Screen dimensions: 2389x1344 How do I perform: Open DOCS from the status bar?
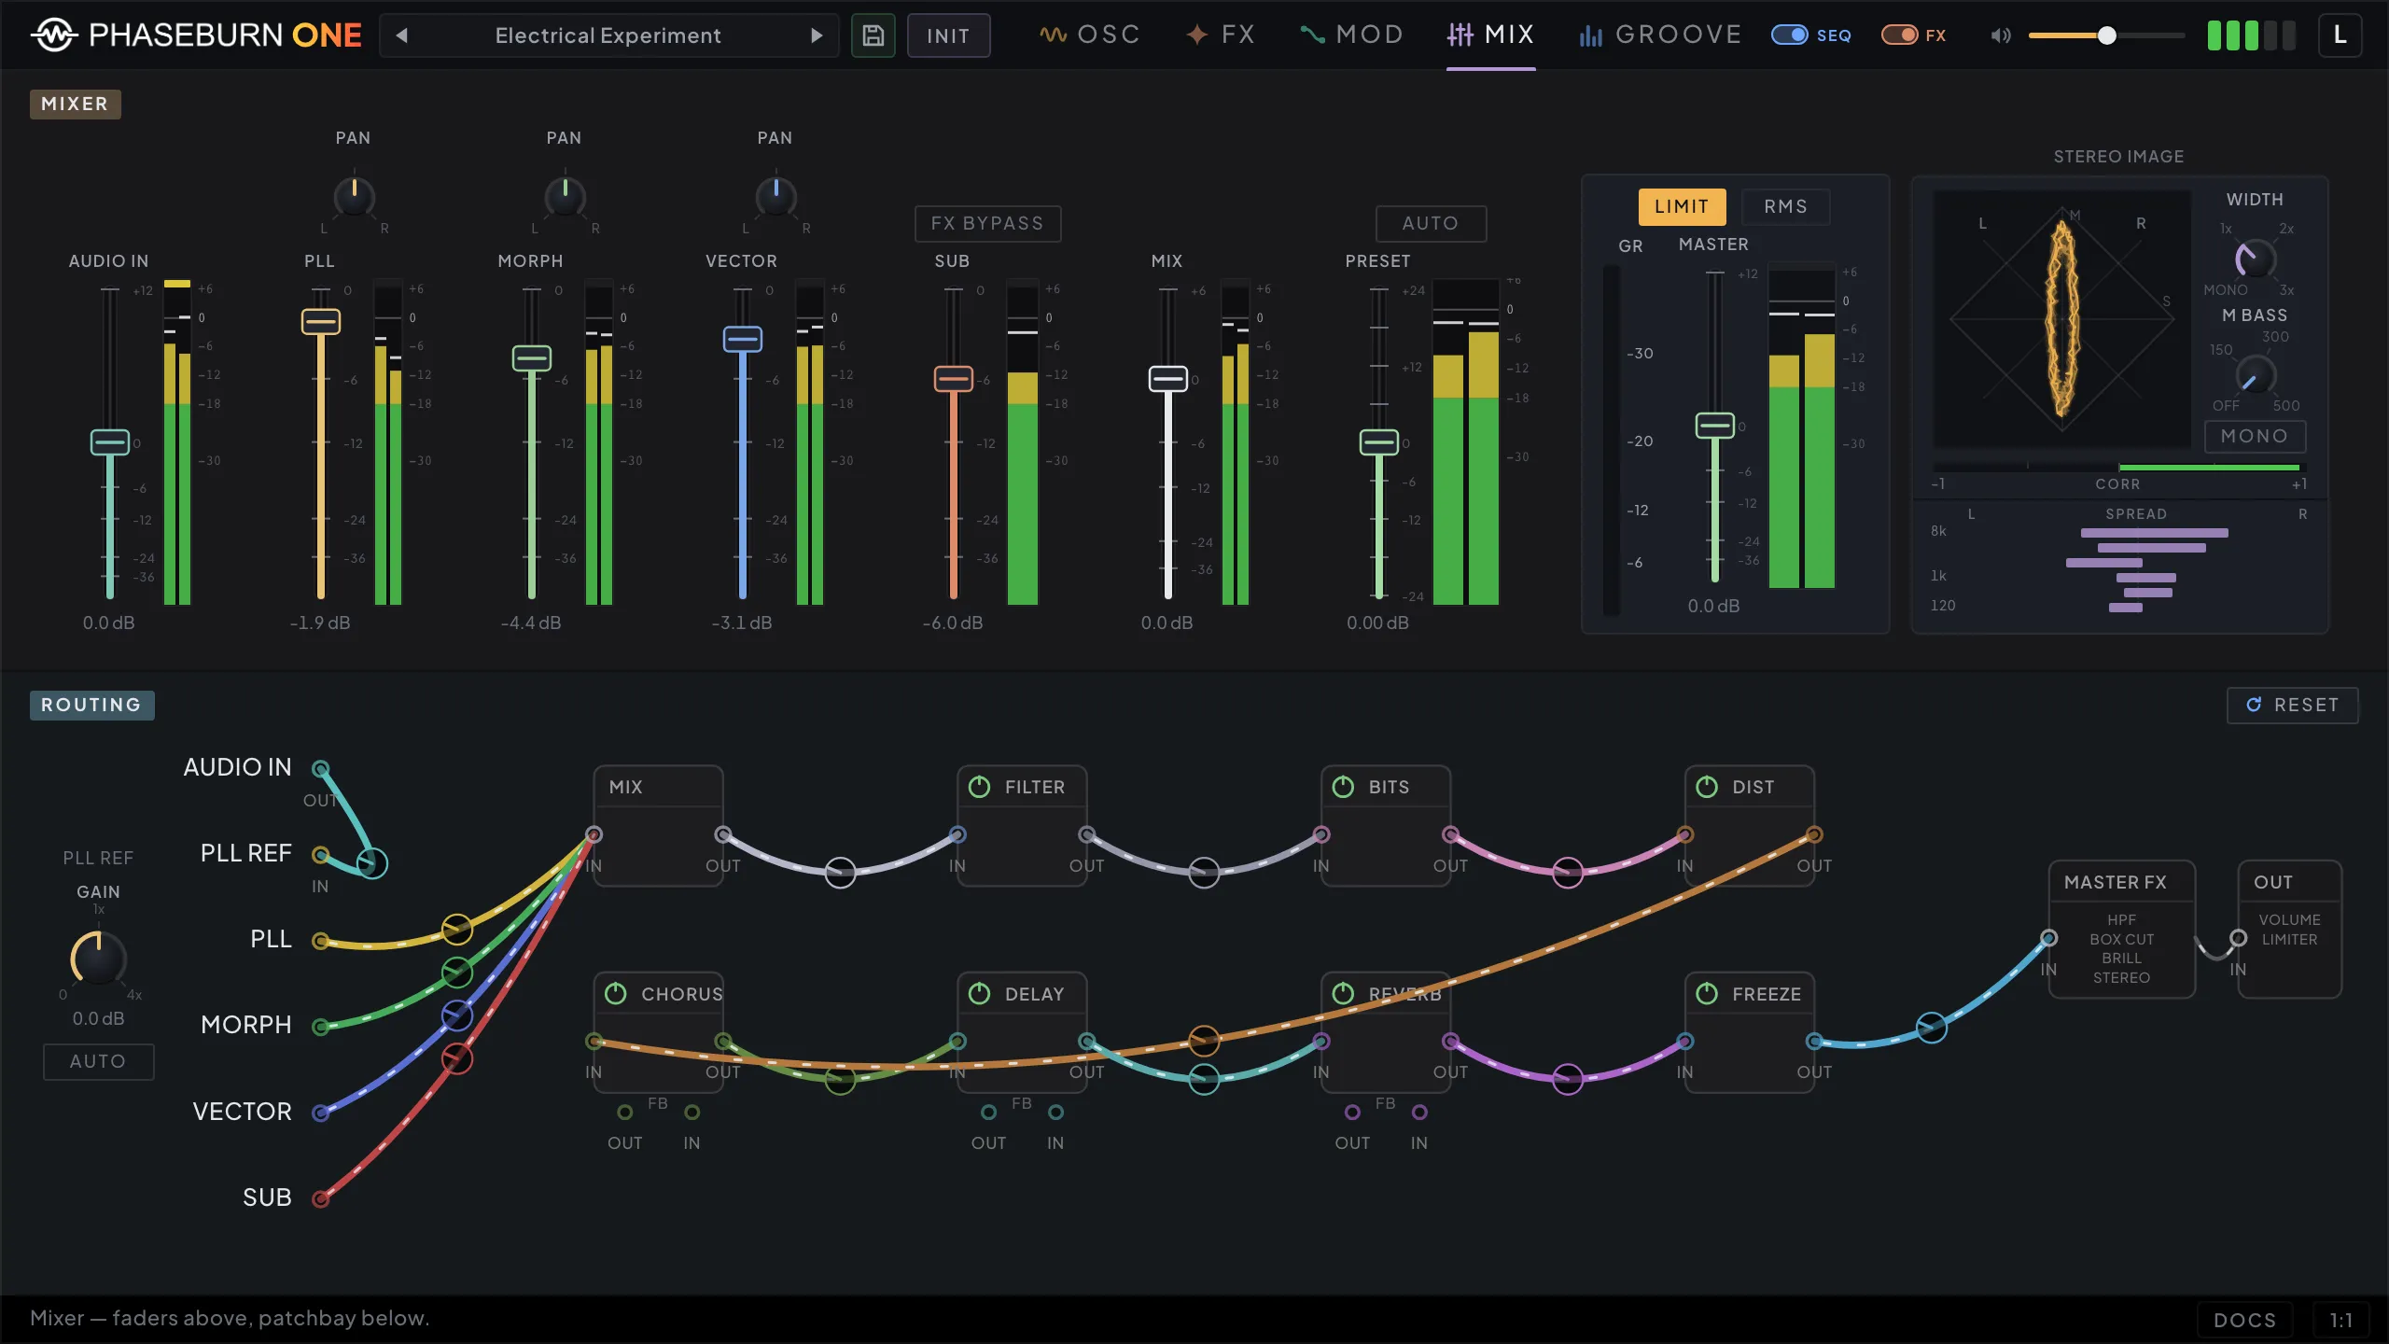click(2244, 1320)
